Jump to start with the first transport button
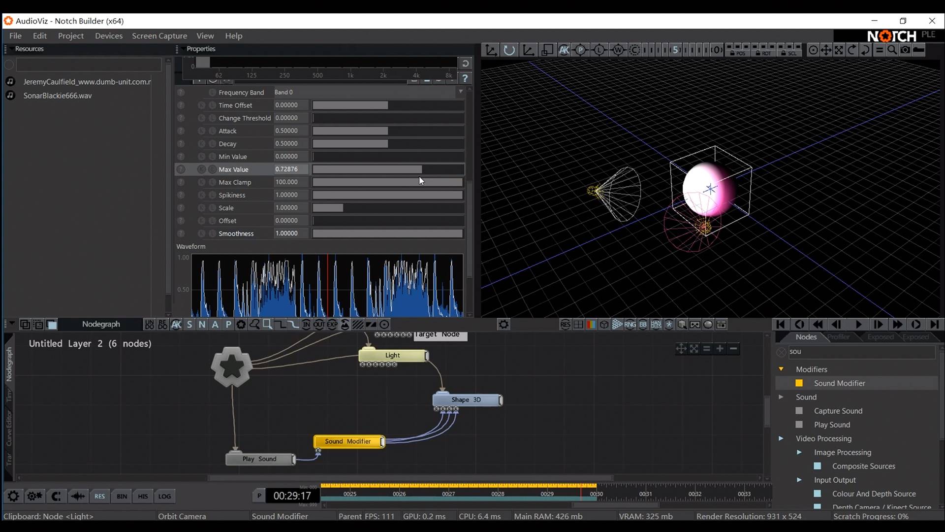Viewport: 945px width, 532px height. pyautogui.click(x=781, y=325)
